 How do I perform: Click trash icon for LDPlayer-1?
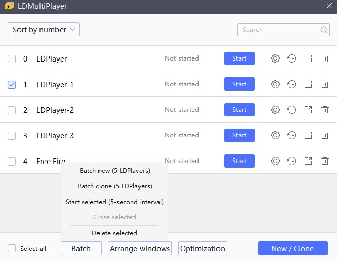click(x=325, y=84)
